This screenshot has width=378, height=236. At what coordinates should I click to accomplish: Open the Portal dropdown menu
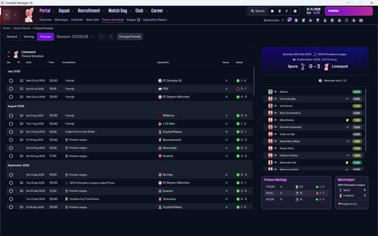coord(47,11)
